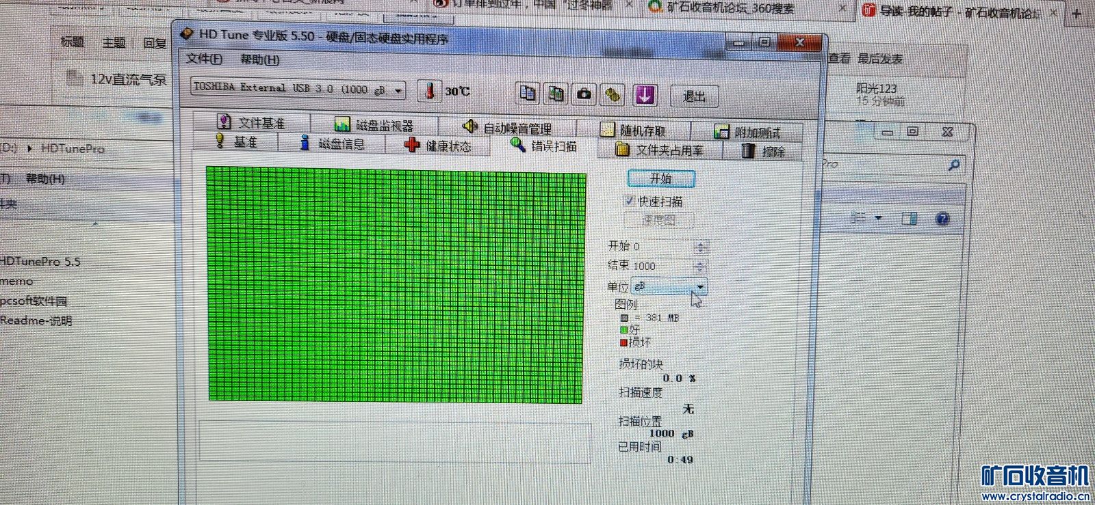Toggle the preview pane icon in Explorer
This screenshot has height=505, width=1095.
coord(909,218)
